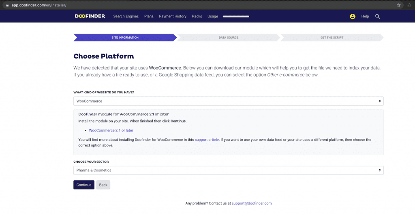
Task: Click the Doofinder logo
Action: (90, 16)
